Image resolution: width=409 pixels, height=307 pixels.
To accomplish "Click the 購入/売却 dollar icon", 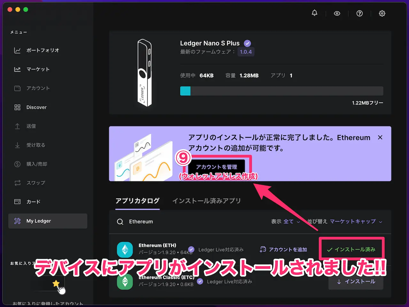I will (17, 164).
